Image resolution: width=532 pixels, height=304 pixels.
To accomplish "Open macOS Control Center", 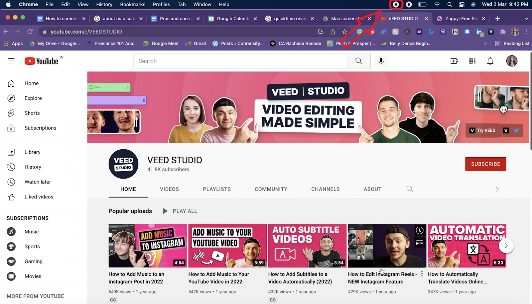I will pyautogui.click(x=462, y=5).
